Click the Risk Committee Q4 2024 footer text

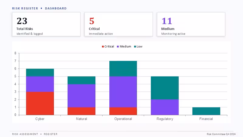(x=221, y=134)
